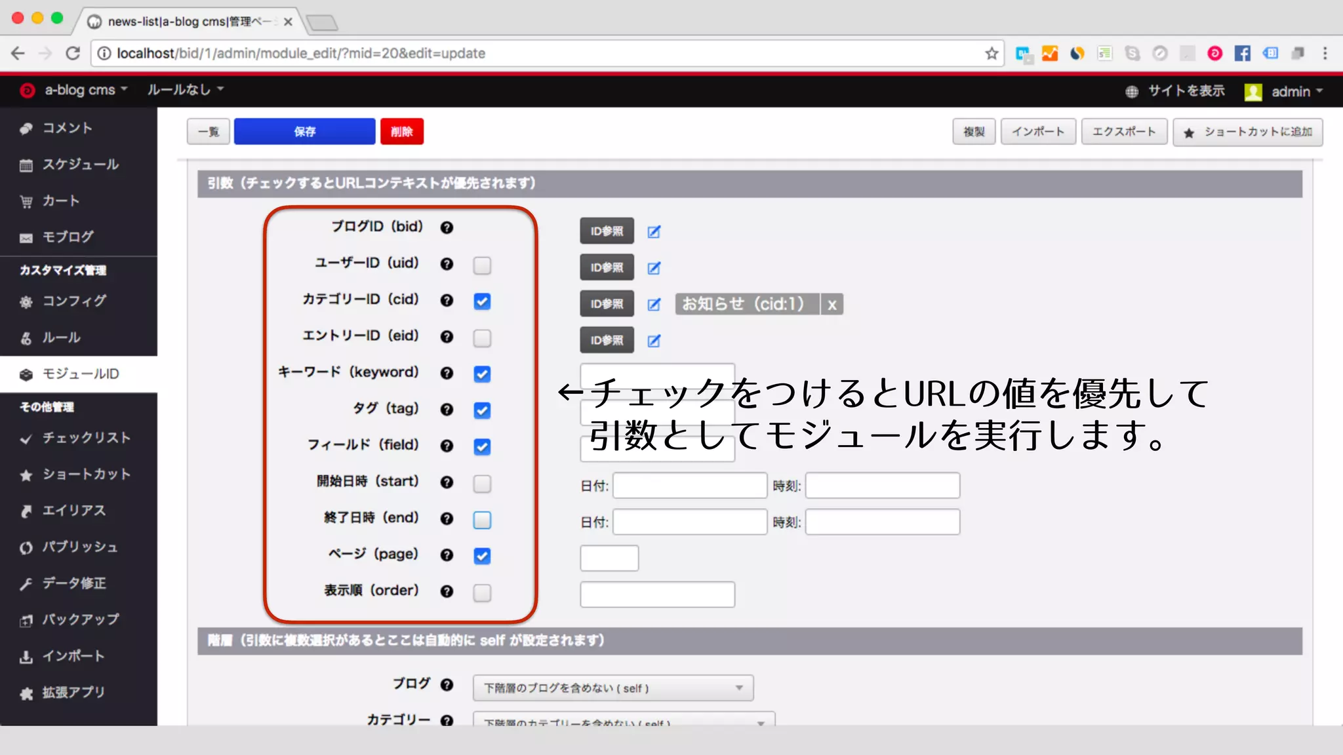Viewport: 1343px width, 755px height.
Task: Click the ID参照 button in the cid row
Action: pyautogui.click(x=607, y=304)
